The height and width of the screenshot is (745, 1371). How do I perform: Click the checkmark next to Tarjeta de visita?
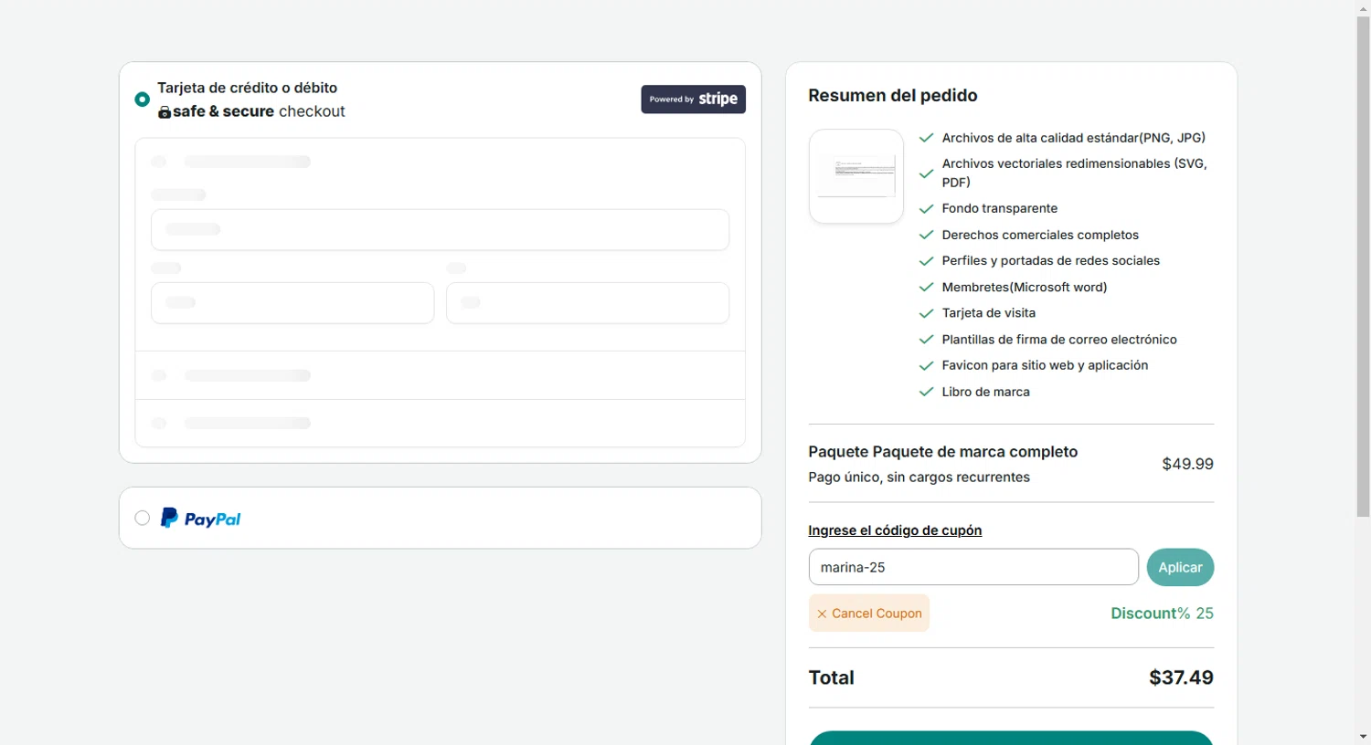coord(926,313)
